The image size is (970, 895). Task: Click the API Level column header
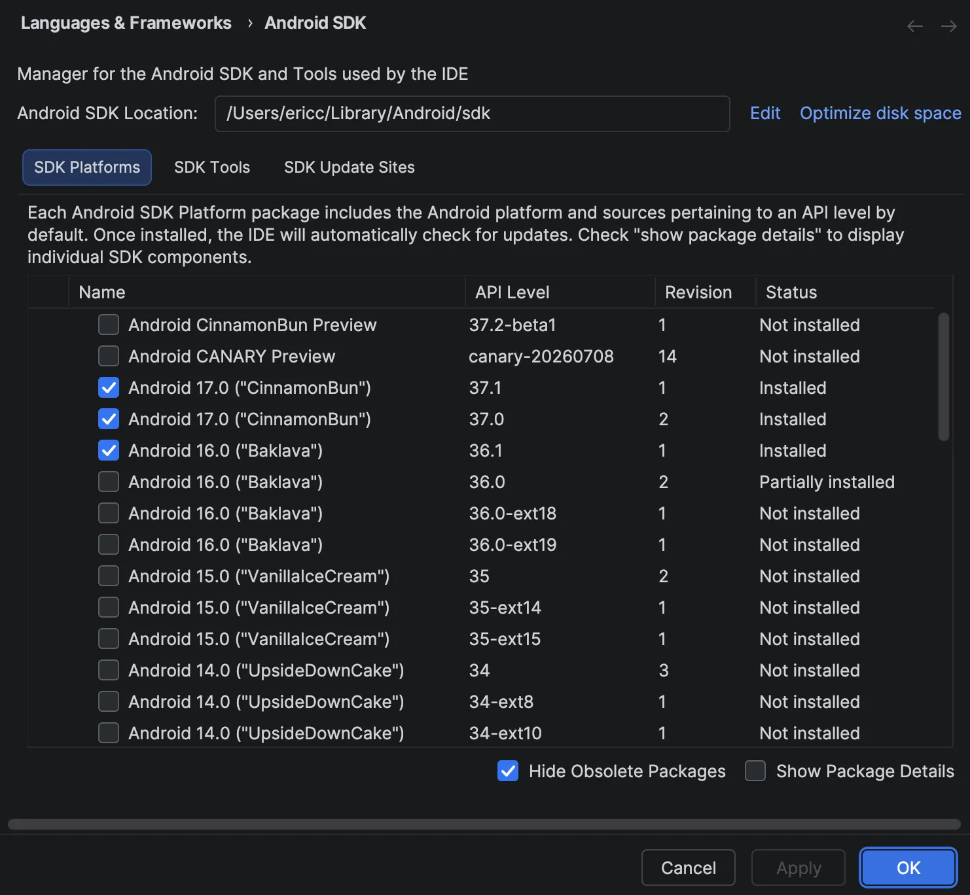coord(560,292)
